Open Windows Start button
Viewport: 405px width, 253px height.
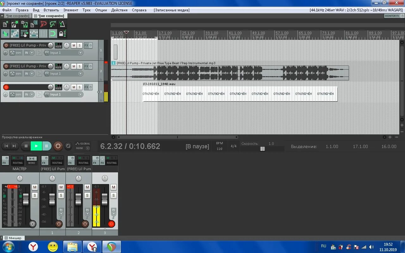pyautogui.click(x=8, y=247)
